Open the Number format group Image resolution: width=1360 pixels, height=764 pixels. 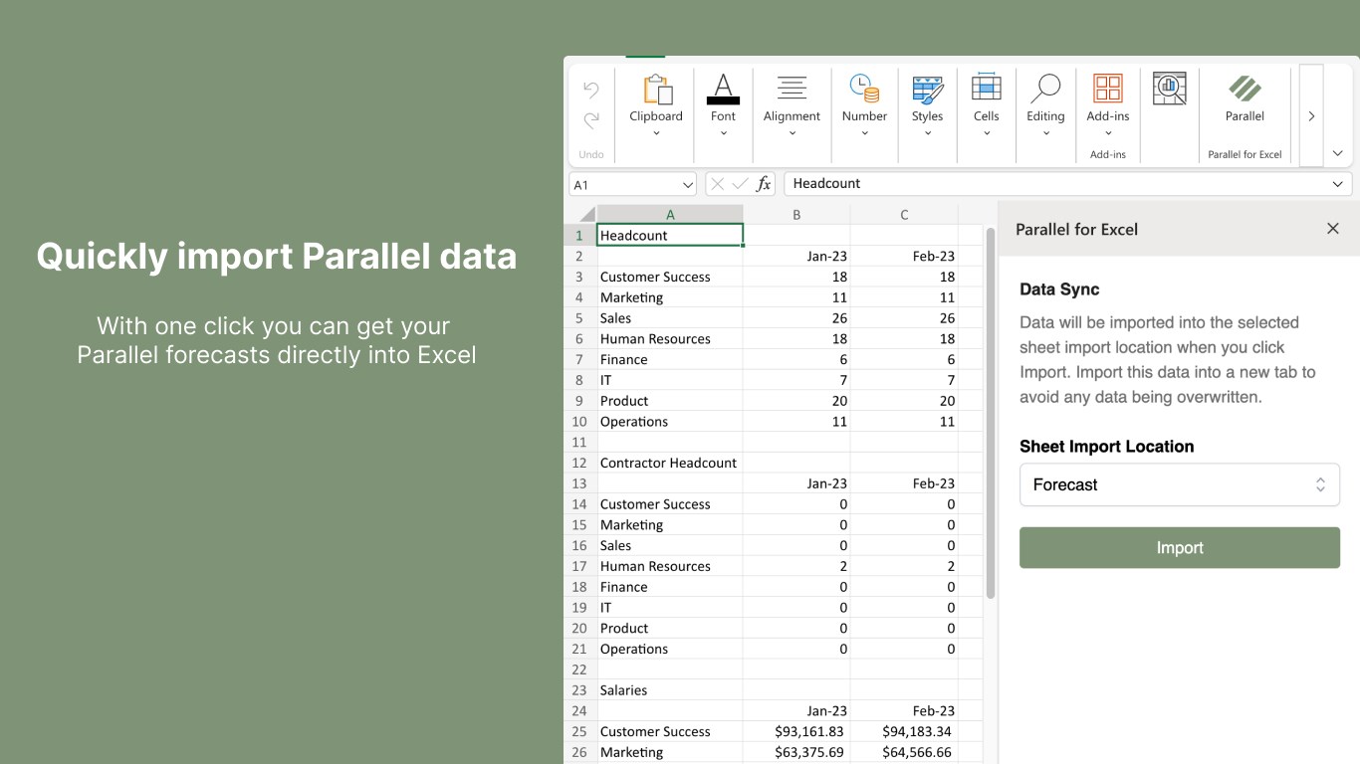click(x=864, y=106)
